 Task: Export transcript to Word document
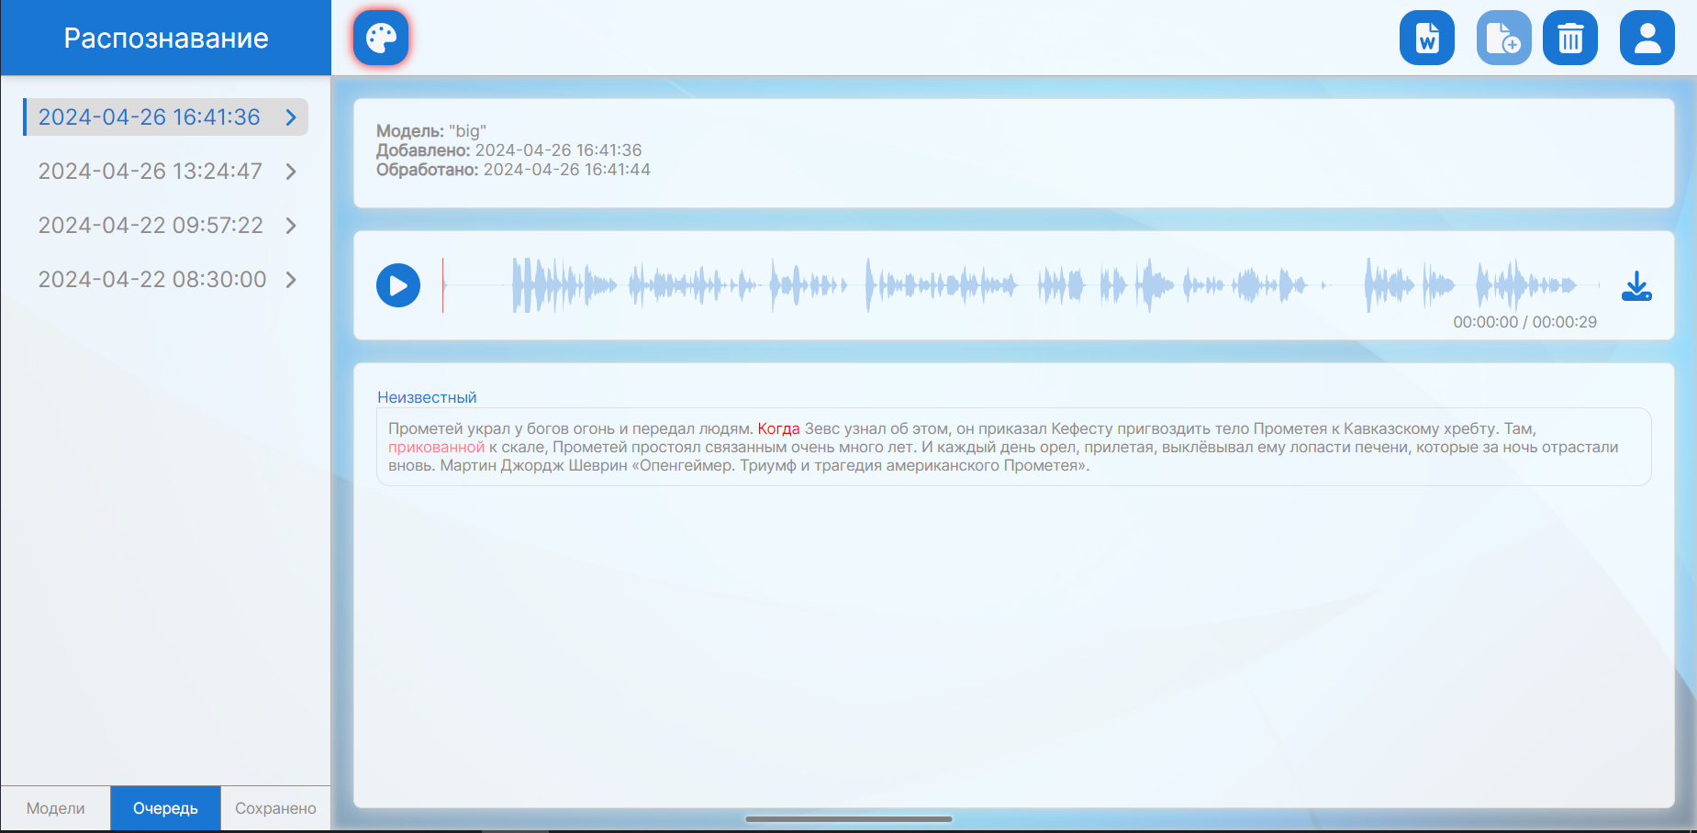[x=1427, y=39]
